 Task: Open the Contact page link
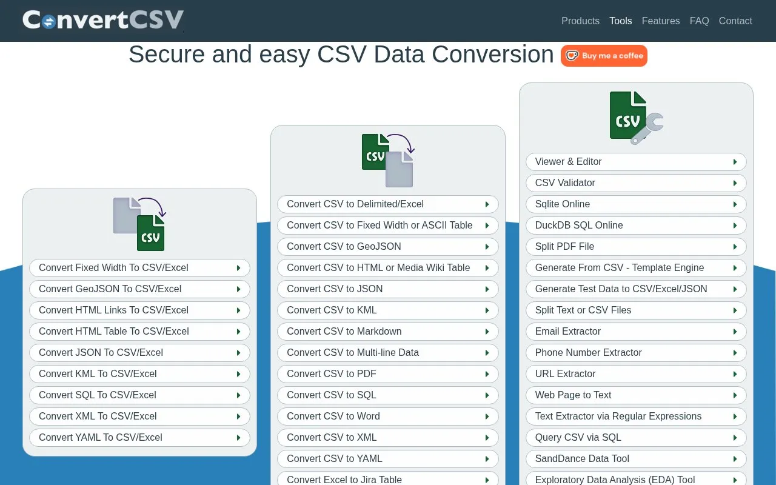click(735, 21)
